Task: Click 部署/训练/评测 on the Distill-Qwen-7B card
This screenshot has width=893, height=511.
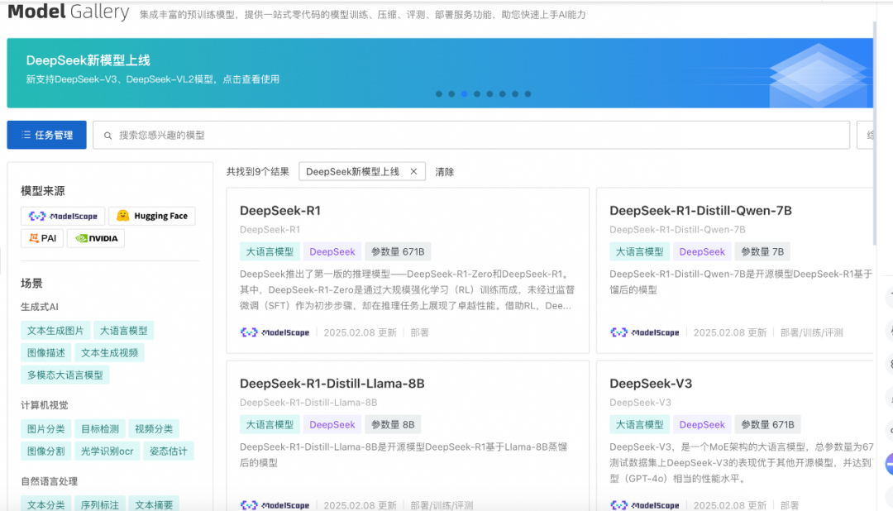Action: 812,332
